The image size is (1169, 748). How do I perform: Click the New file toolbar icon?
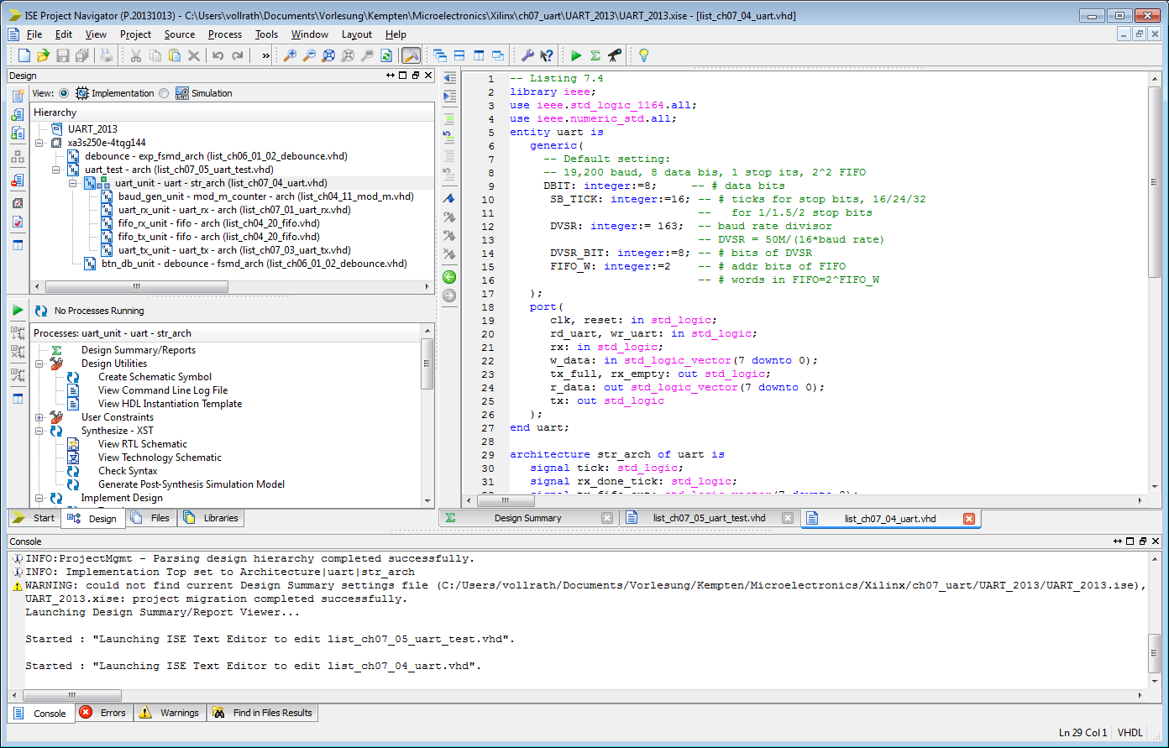24,55
